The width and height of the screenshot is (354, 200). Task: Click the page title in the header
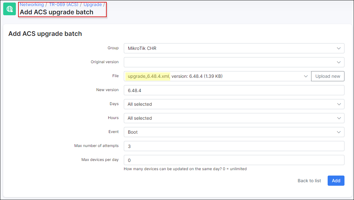point(57,12)
